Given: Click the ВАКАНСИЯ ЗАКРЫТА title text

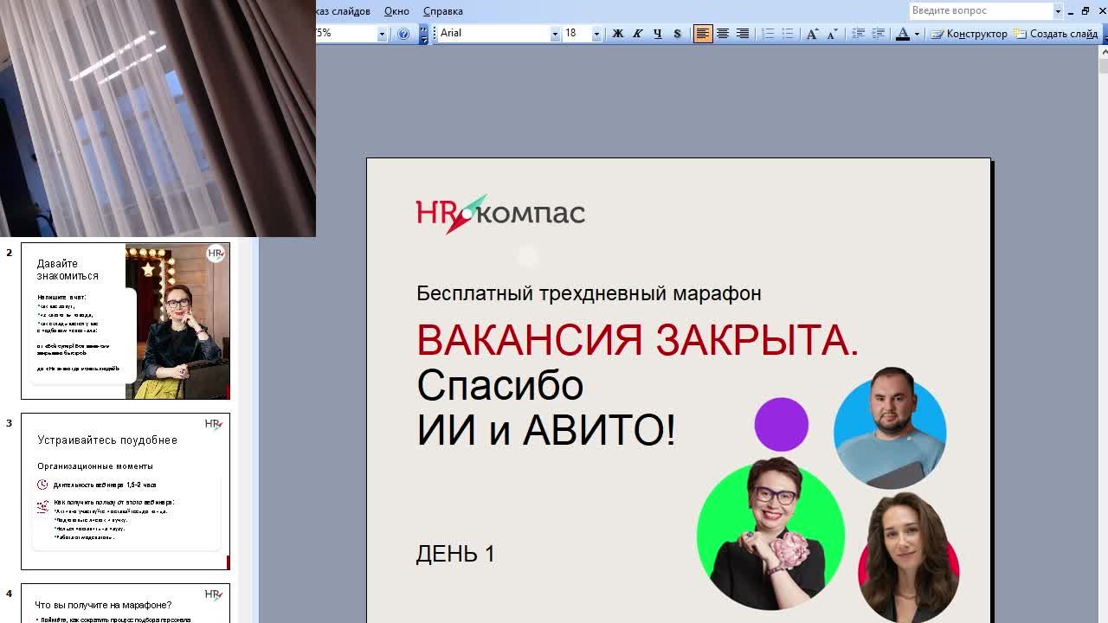Looking at the screenshot, I should [x=637, y=340].
